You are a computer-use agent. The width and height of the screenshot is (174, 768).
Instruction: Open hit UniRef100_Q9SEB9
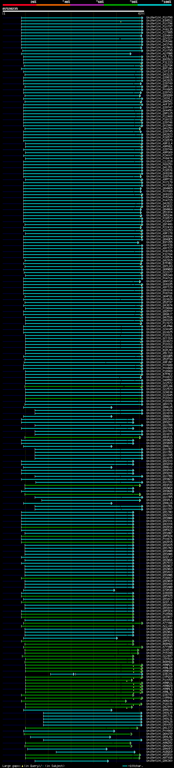[159, 95]
